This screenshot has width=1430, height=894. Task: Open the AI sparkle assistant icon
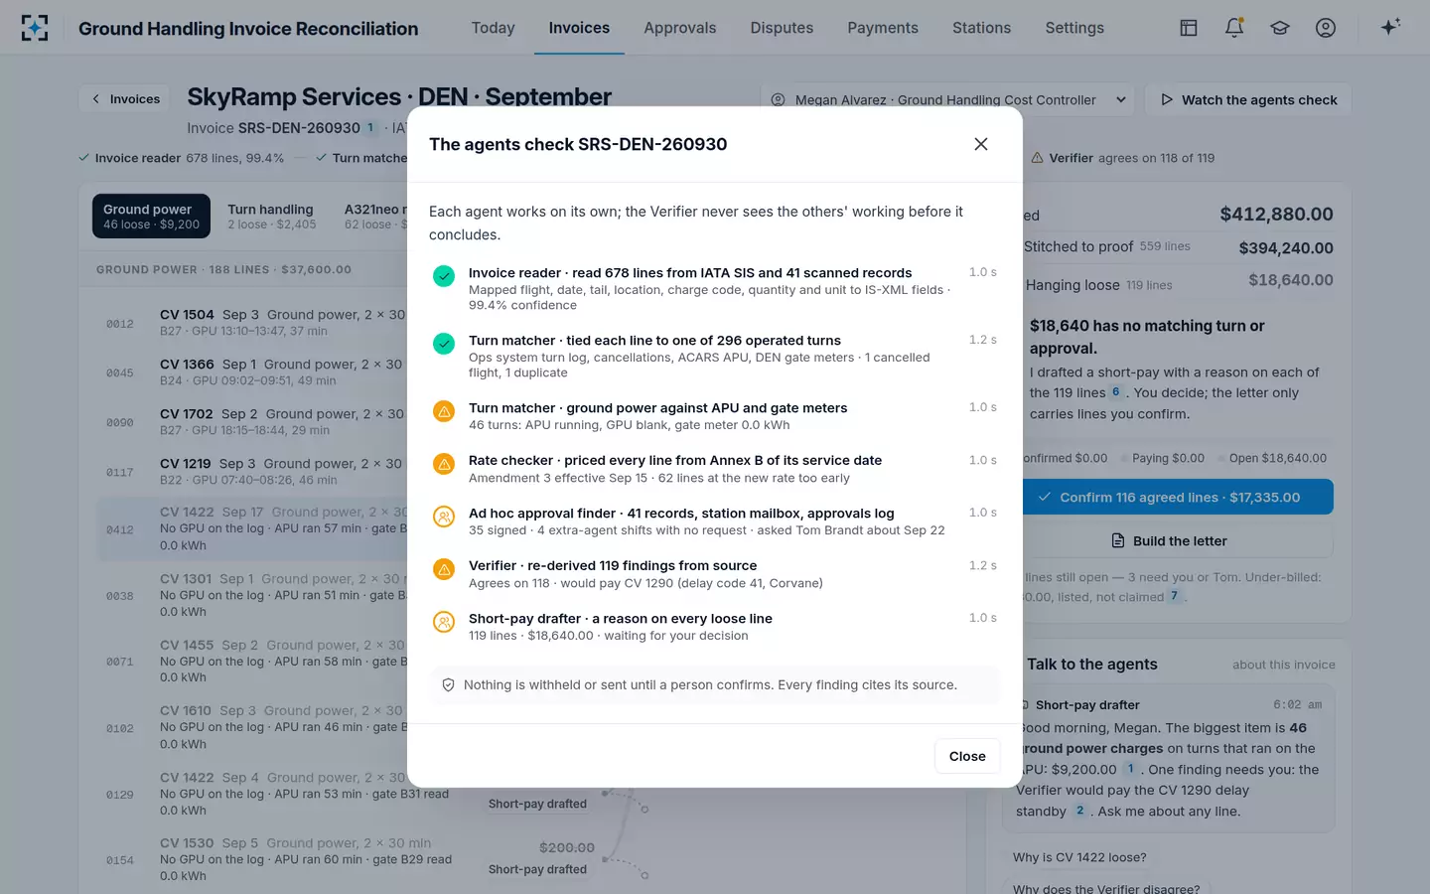pyautogui.click(x=1390, y=27)
